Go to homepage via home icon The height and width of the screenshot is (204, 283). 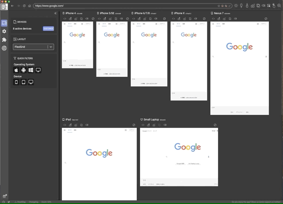tap(30, 6)
